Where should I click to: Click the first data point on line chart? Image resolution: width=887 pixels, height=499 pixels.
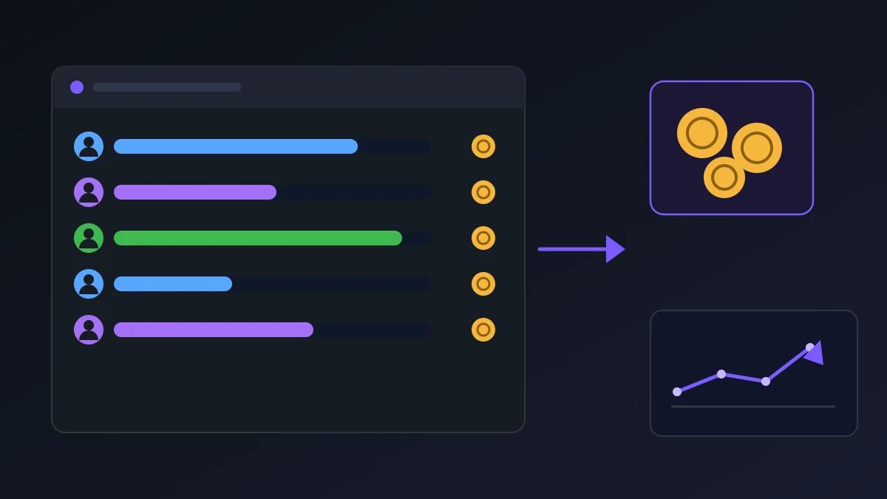point(677,392)
